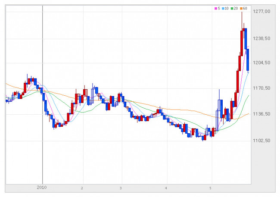Click the 1204,50 price axis label

[x=261, y=63]
